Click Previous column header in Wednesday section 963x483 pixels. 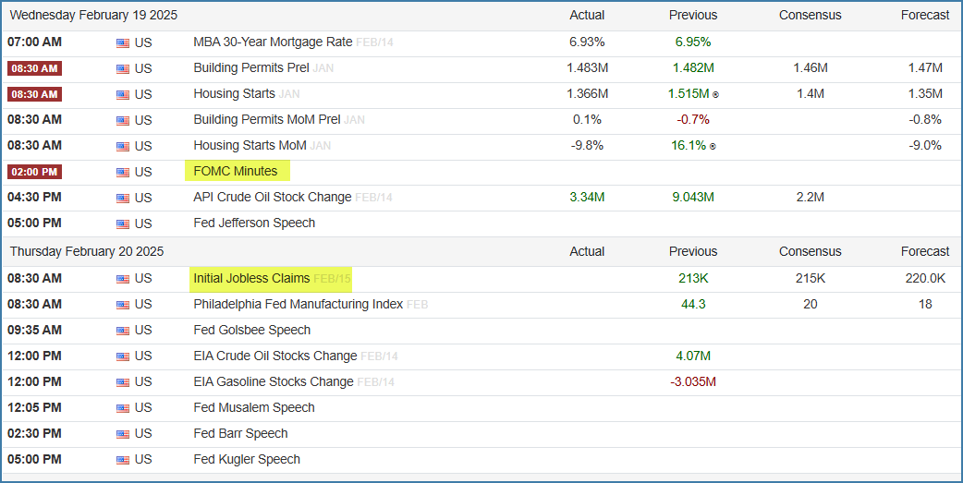tap(693, 16)
